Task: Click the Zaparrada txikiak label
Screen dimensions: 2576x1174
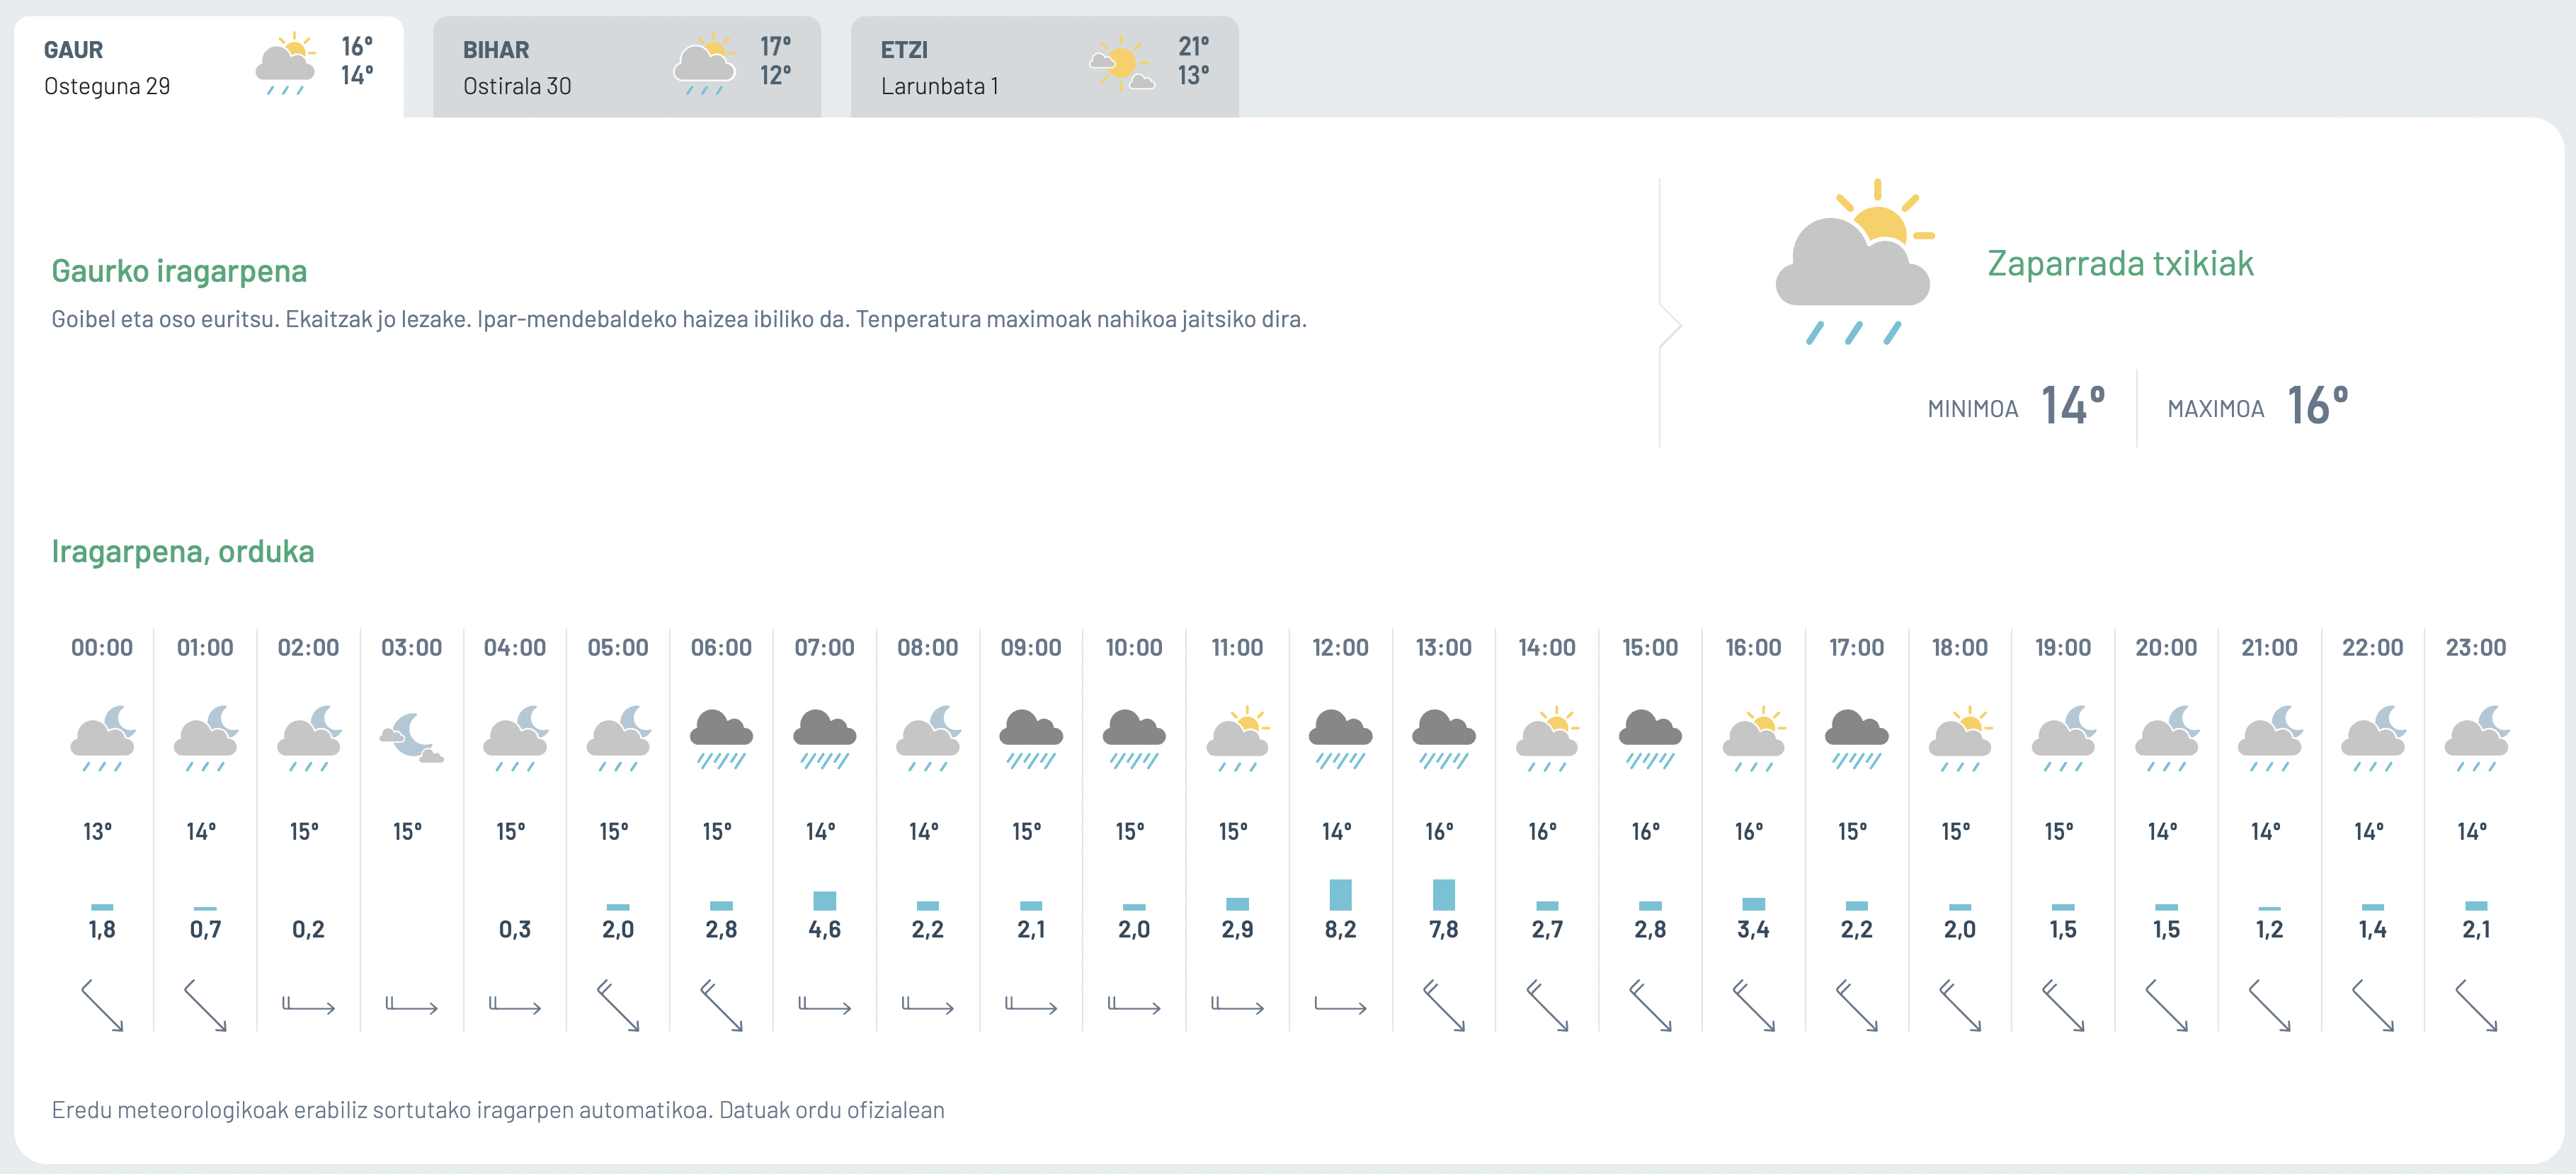Action: 2120,263
